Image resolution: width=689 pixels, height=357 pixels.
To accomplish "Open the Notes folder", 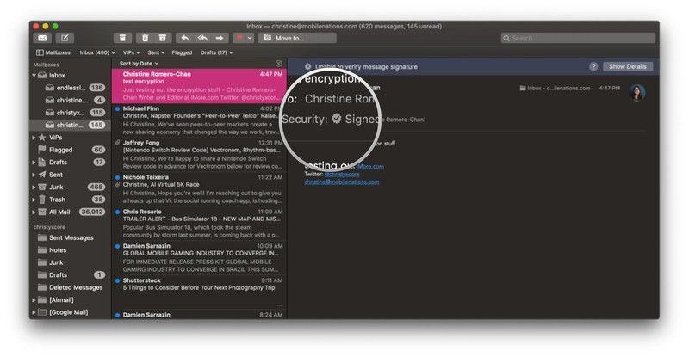I will pyautogui.click(x=71, y=249).
